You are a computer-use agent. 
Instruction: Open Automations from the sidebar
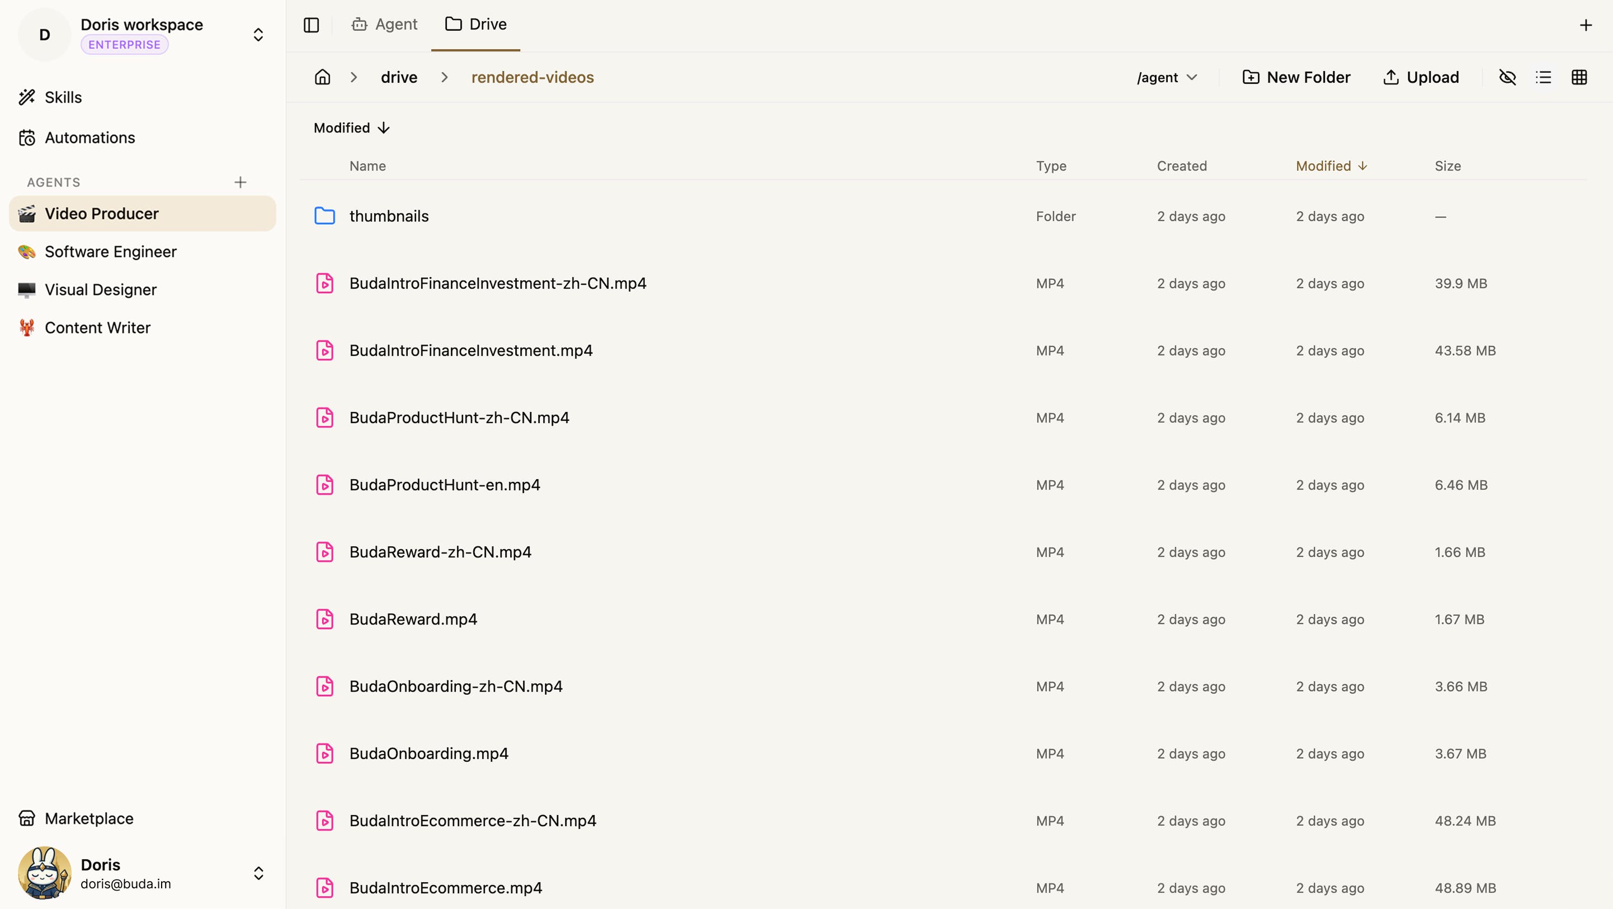89,138
